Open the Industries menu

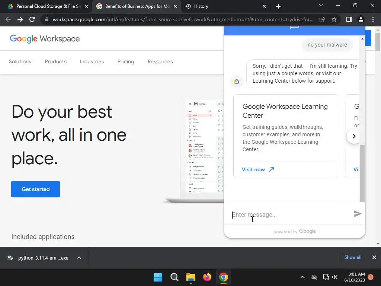(x=92, y=61)
